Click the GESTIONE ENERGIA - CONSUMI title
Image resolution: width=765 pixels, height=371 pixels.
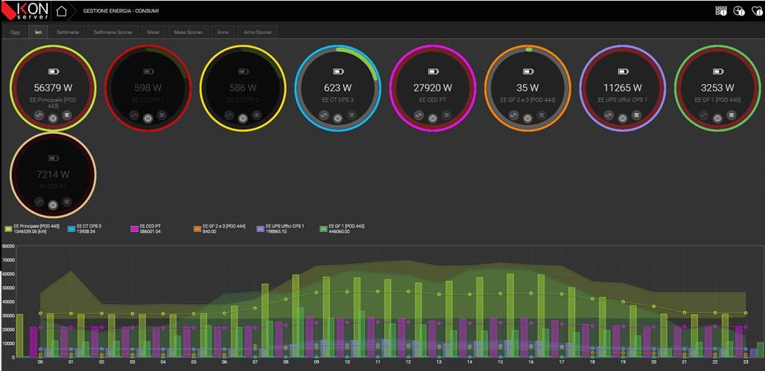(121, 10)
